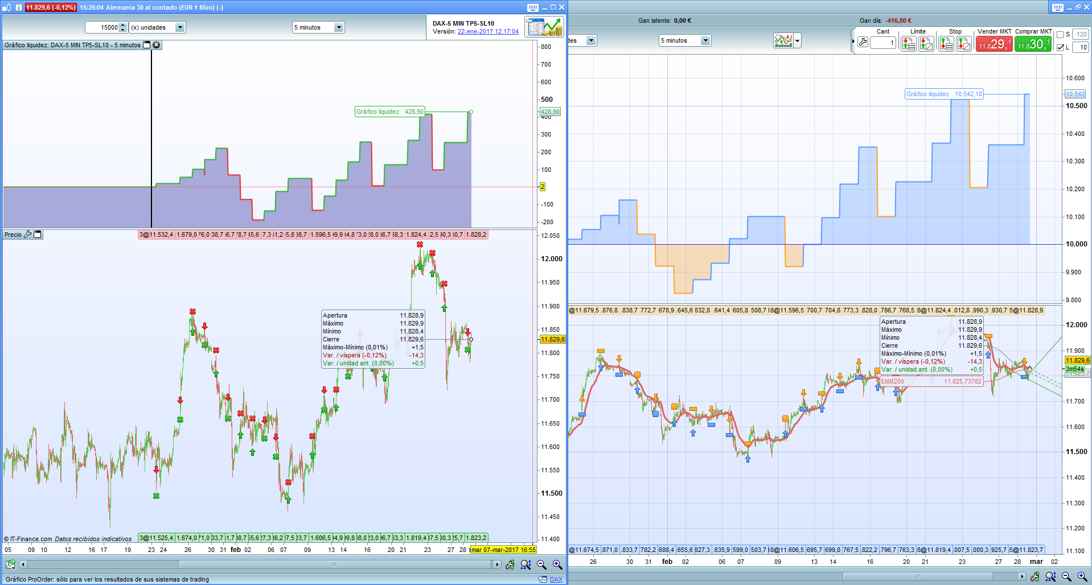This screenshot has height=585, width=1092.
Task: Click the second Stop order icon
Action: click(x=964, y=43)
